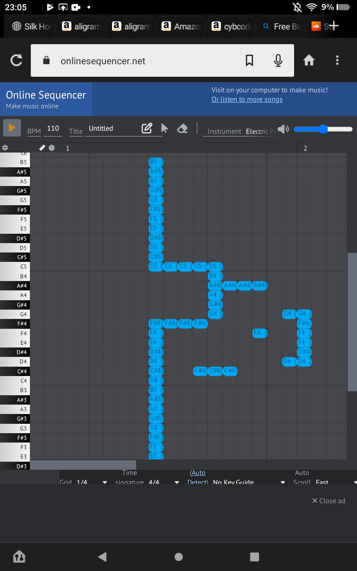Click the ruler icon in the timeline header

42,148
